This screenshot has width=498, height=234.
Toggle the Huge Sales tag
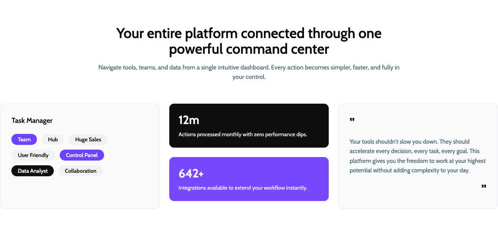[88, 139]
